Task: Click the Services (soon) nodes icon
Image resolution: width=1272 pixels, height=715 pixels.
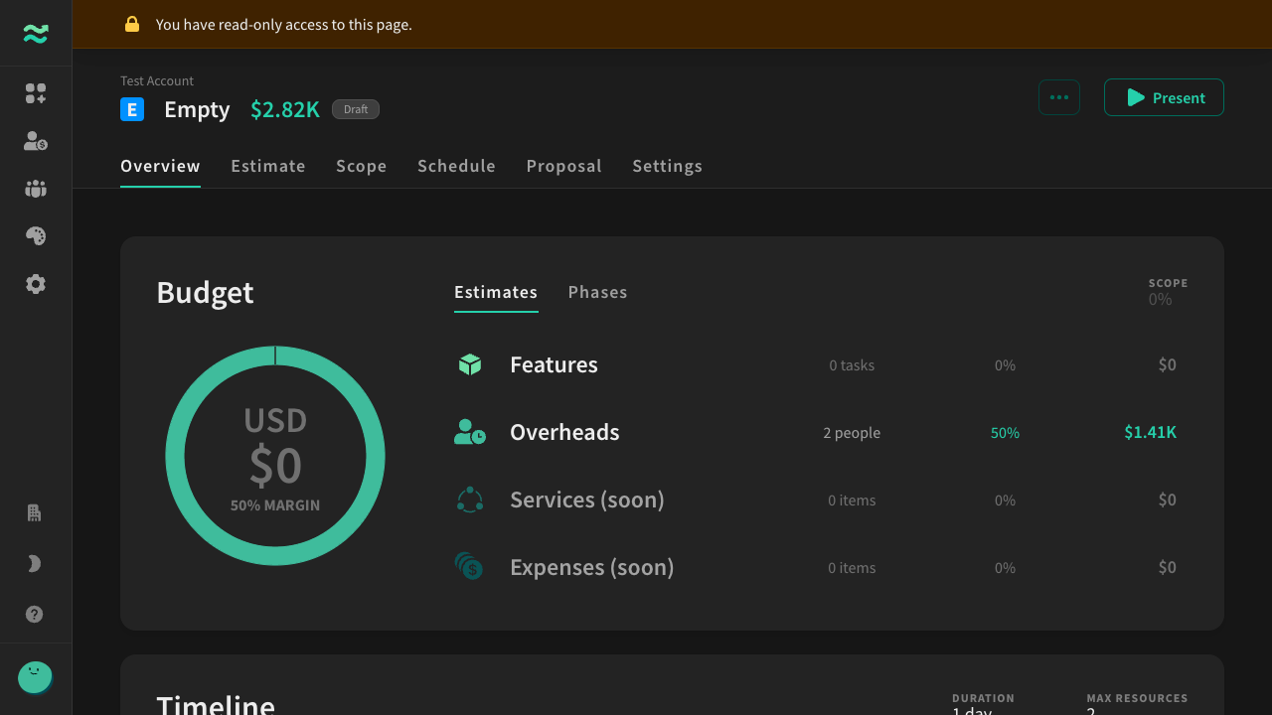Action: click(470, 500)
